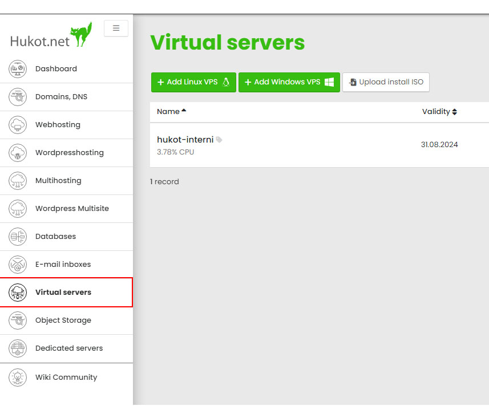The image size is (489, 418).
Task: Click the Wiki Community lightbulb icon
Action: coord(18,378)
